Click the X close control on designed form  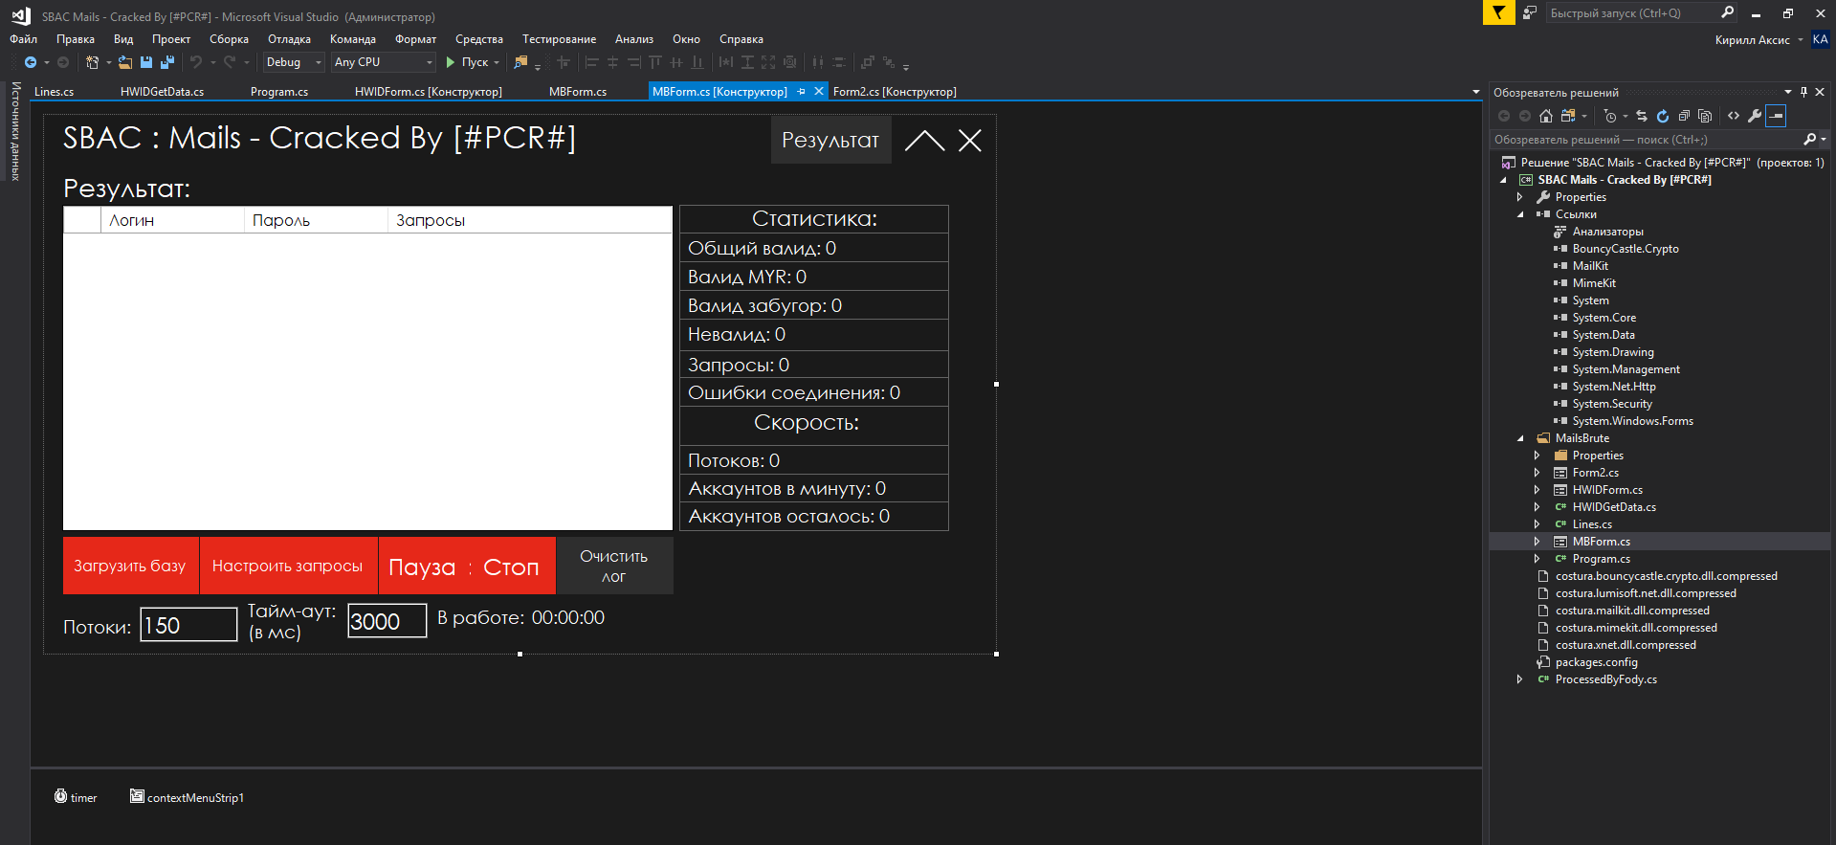[970, 141]
